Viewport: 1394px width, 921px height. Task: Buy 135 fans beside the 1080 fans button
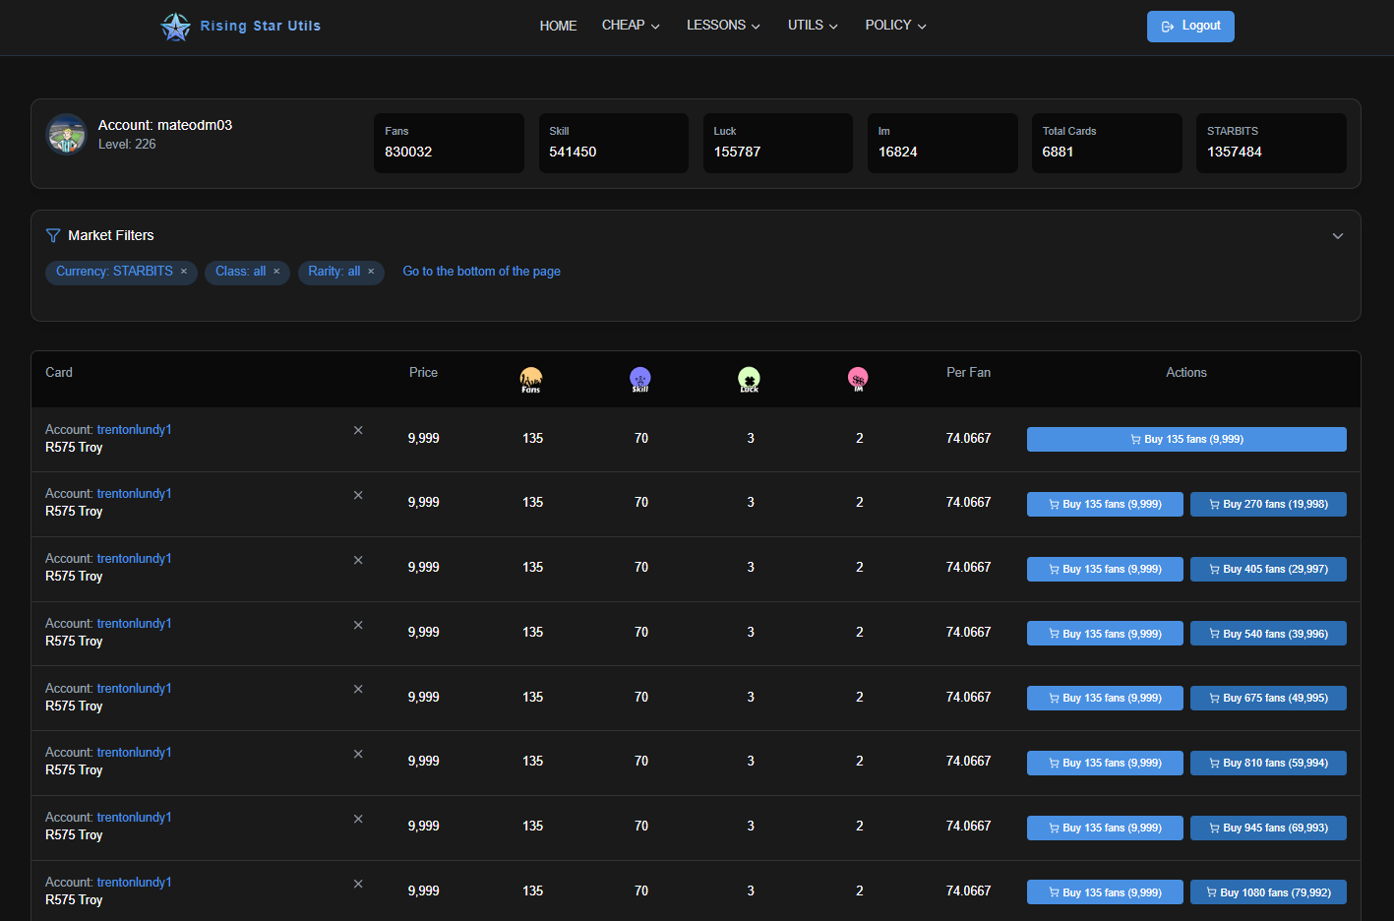point(1105,892)
